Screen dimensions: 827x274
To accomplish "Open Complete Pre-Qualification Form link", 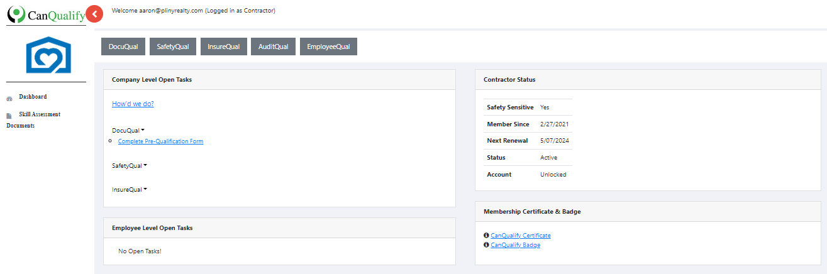I will coord(160,141).
